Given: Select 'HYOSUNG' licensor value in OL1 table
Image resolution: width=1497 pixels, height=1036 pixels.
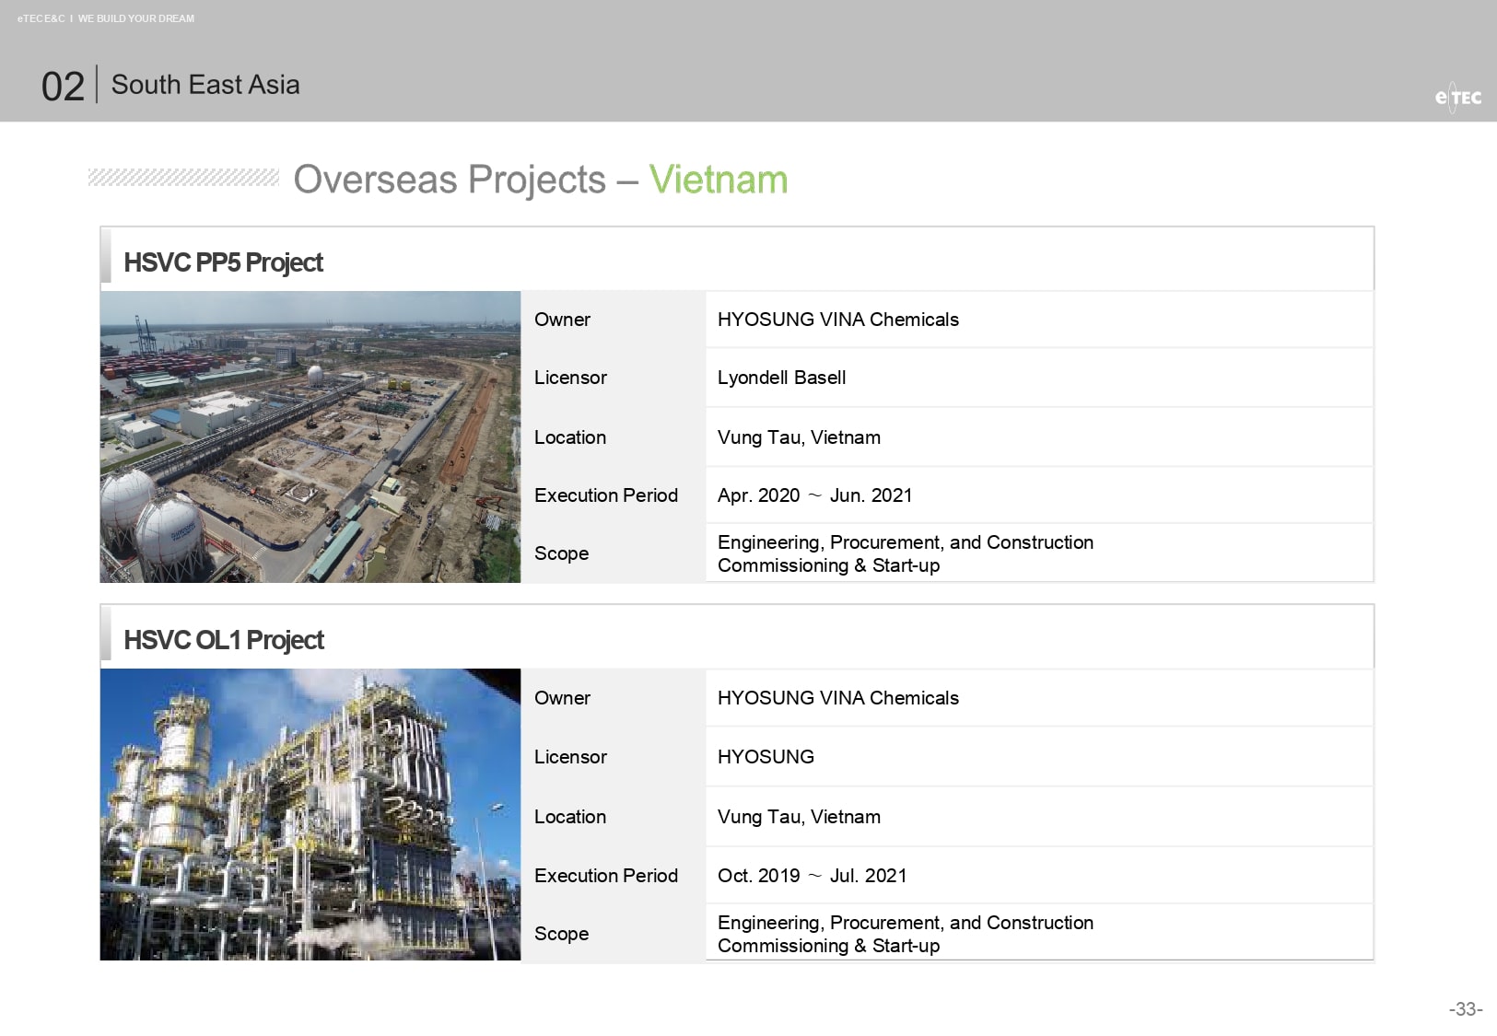Looking at the screenshot, I should point(766,757).
